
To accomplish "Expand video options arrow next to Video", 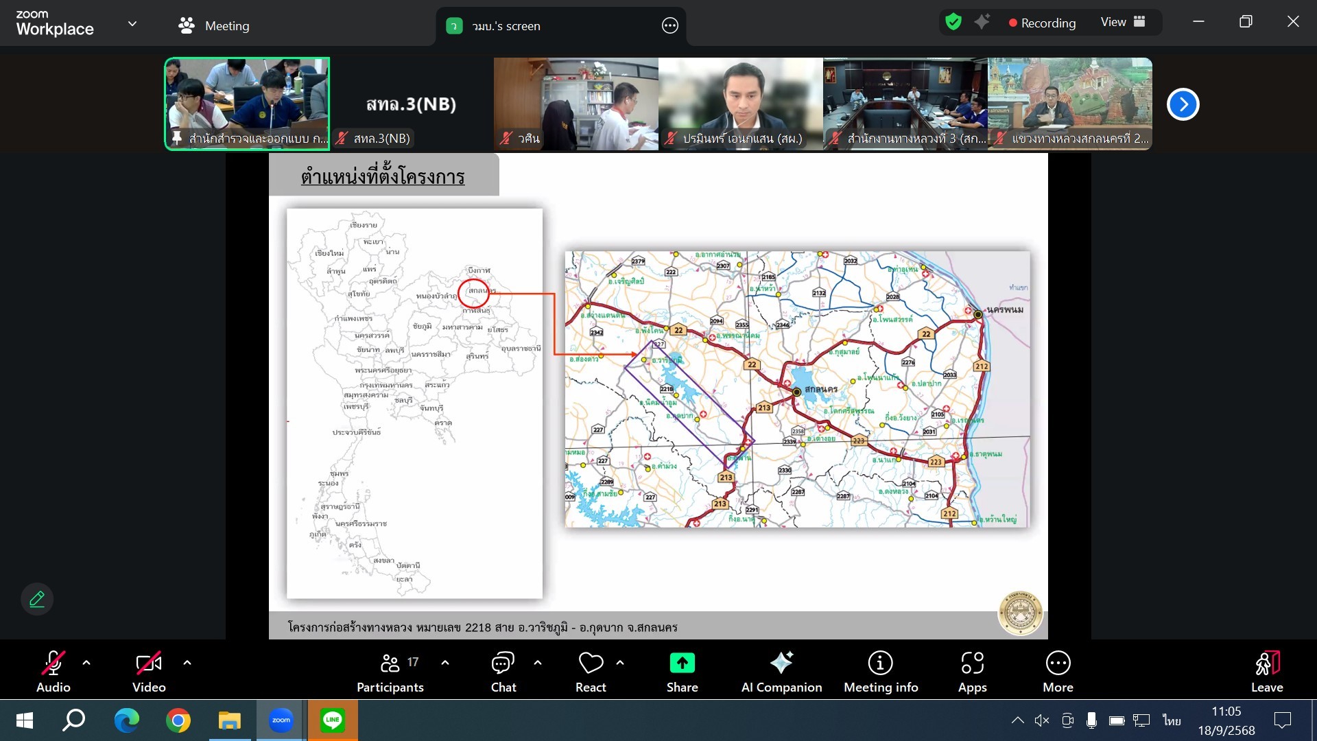I will click(x=187, y=663).
